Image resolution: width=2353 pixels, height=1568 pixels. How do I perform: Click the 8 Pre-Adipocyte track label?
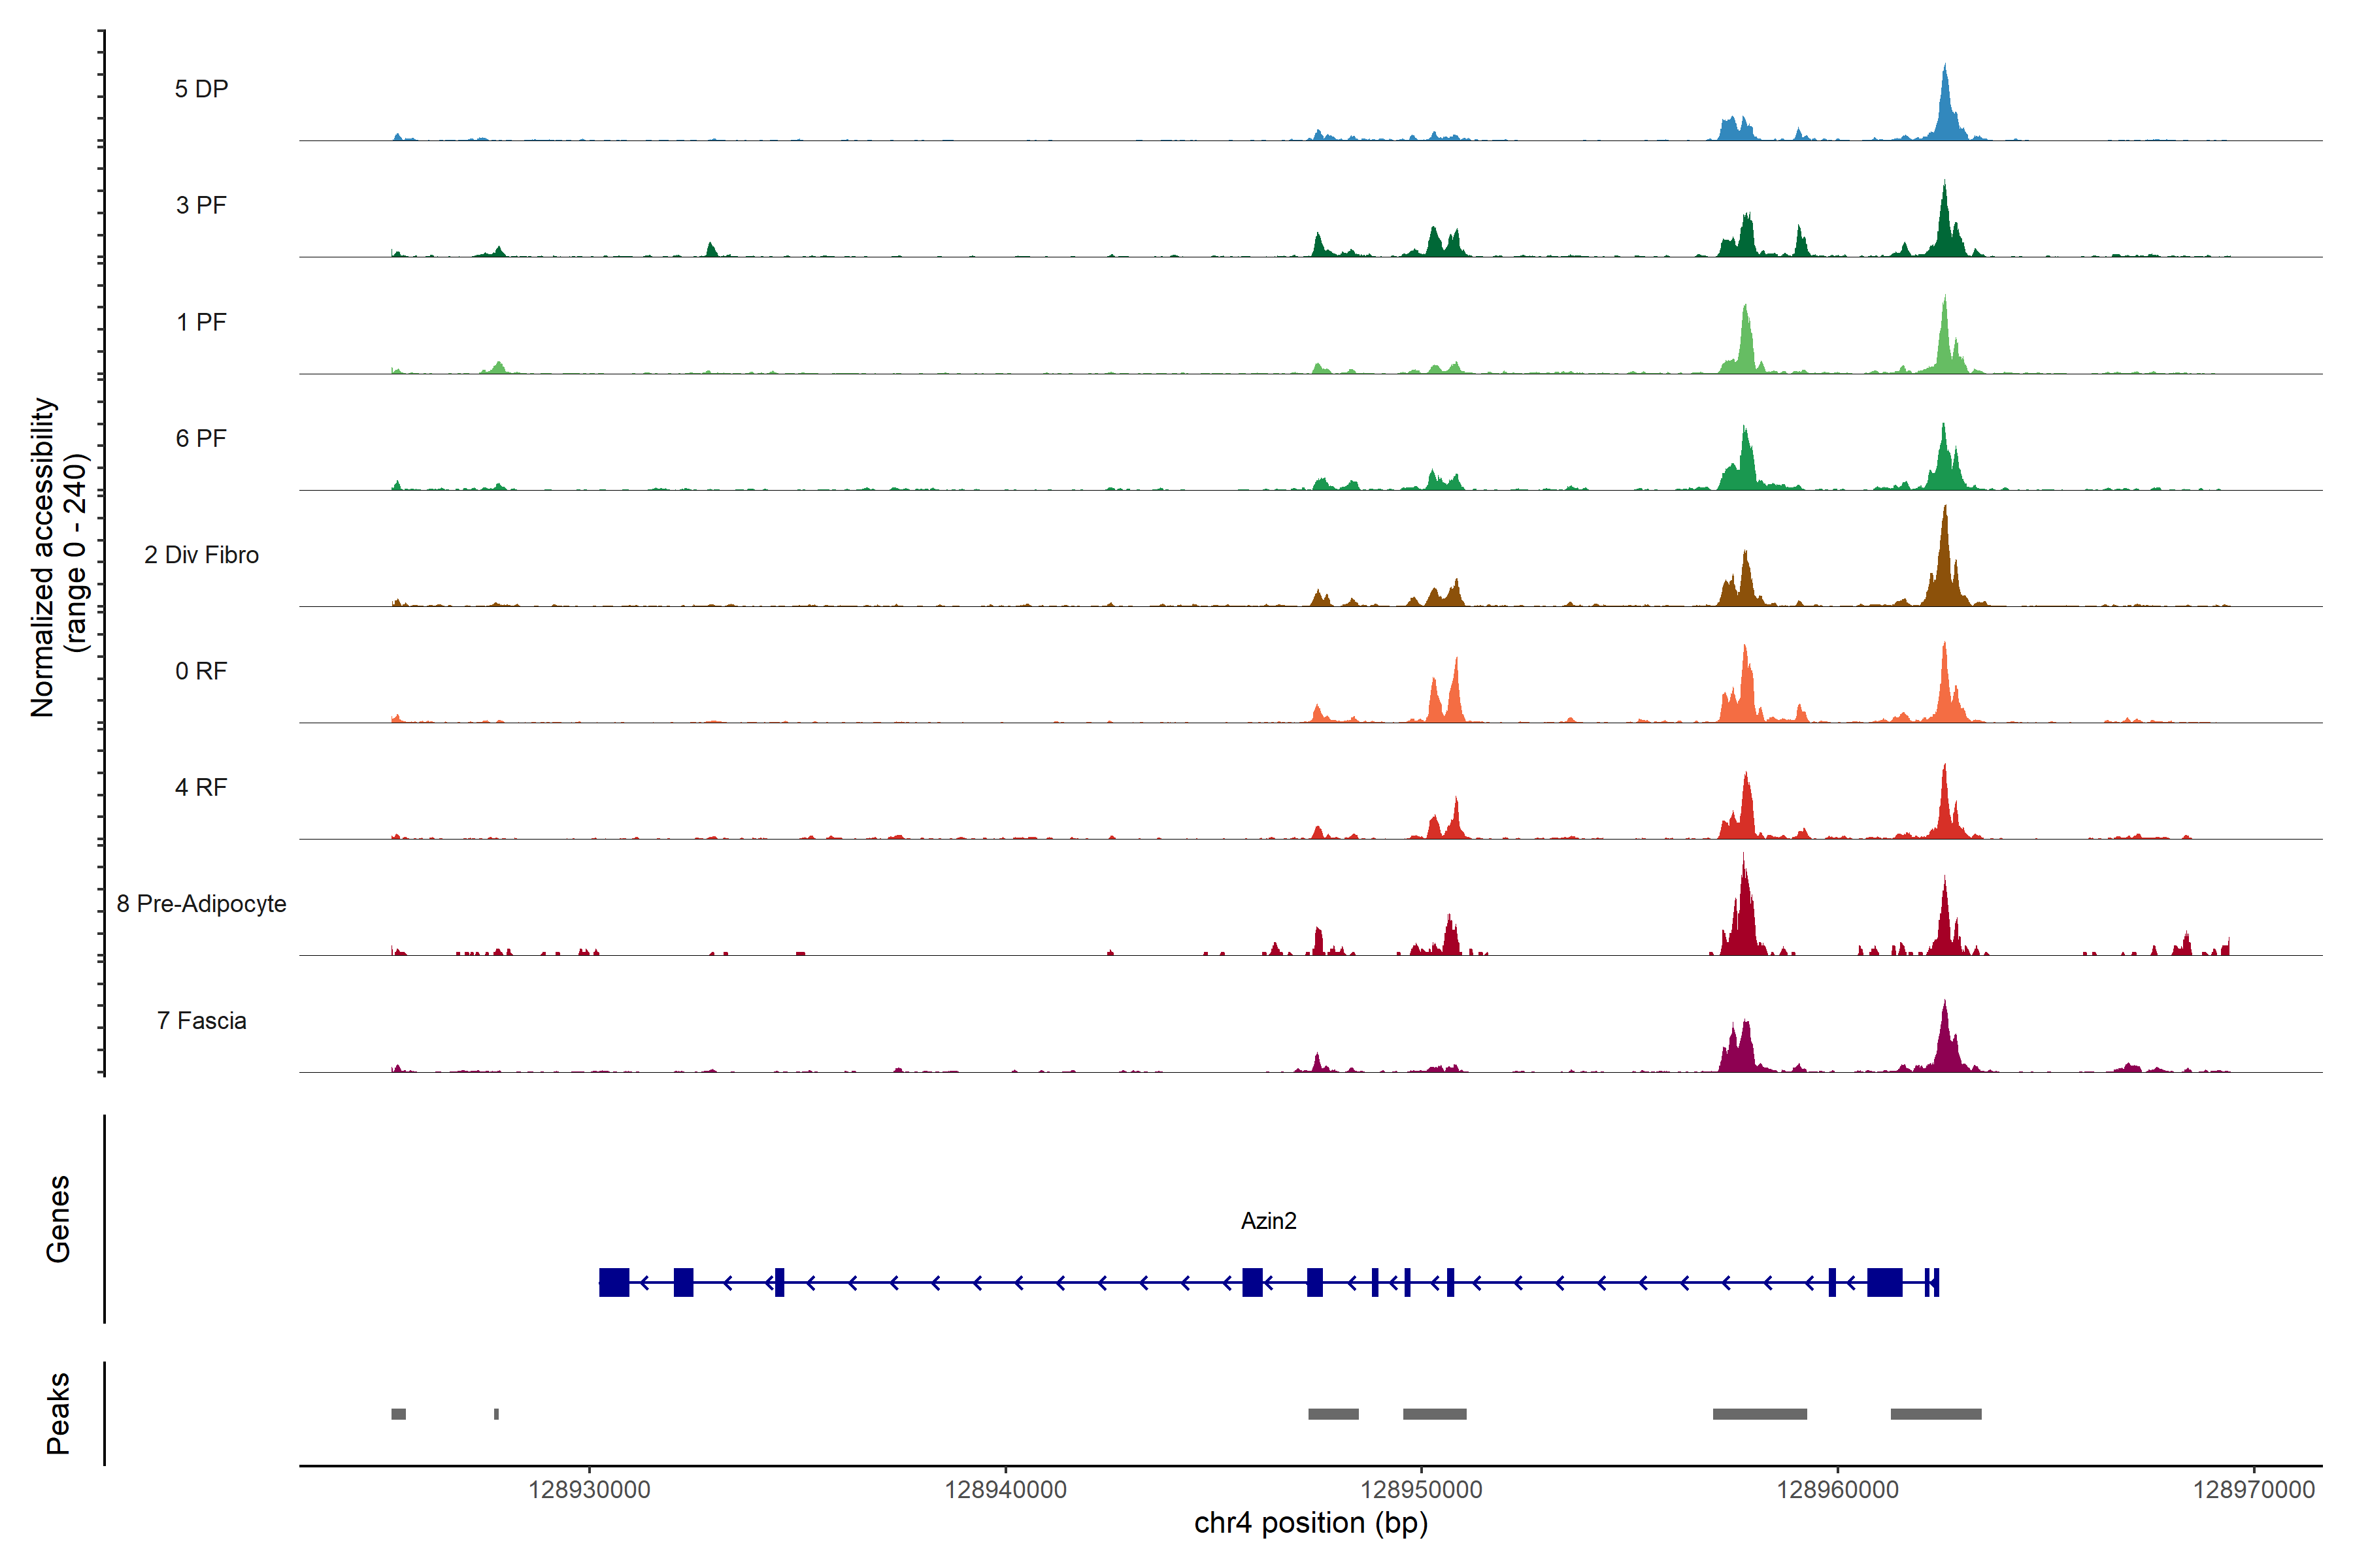[x=201, y=904]
